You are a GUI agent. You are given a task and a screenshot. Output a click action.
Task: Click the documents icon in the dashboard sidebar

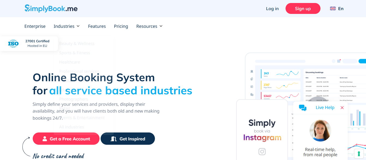[x=252, y=79]
